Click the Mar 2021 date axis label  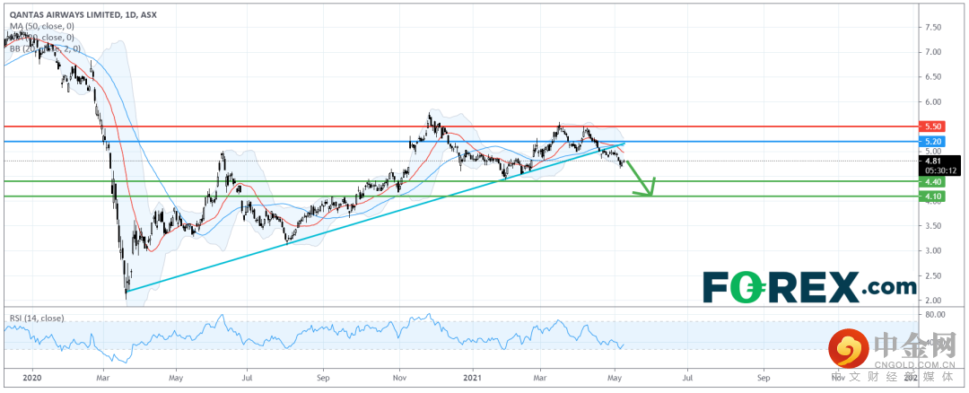539,376
